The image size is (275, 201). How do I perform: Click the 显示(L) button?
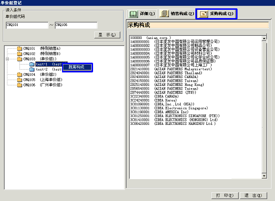[x=107, y=35]
